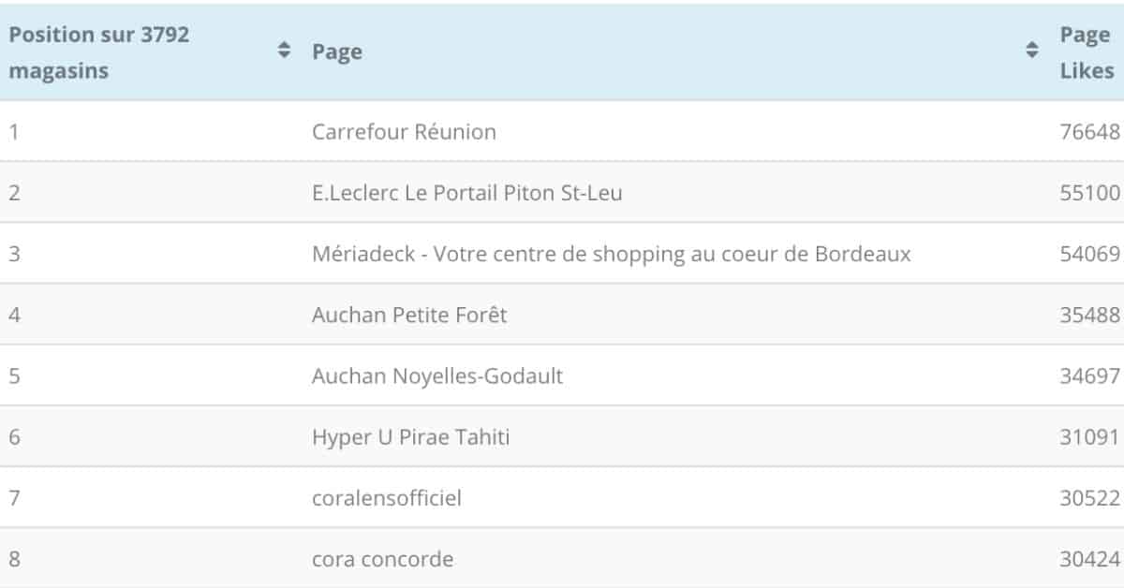Click the 30424 likes value
Viewport: 1124px width, 588px height.
[1089, 559]
